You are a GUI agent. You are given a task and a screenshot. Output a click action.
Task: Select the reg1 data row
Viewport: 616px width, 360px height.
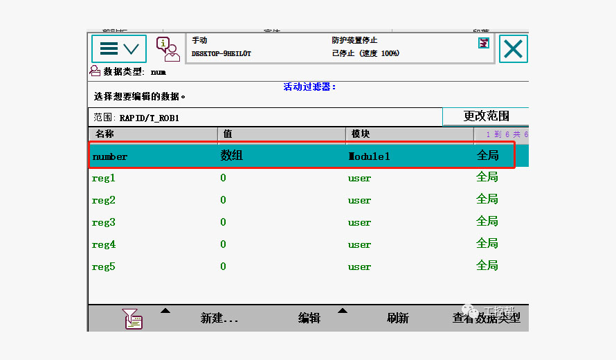308,178
